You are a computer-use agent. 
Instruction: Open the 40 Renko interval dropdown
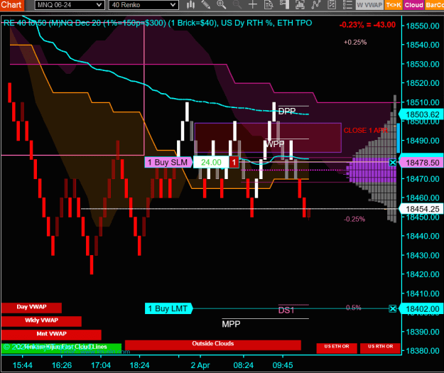pos(144,5)
